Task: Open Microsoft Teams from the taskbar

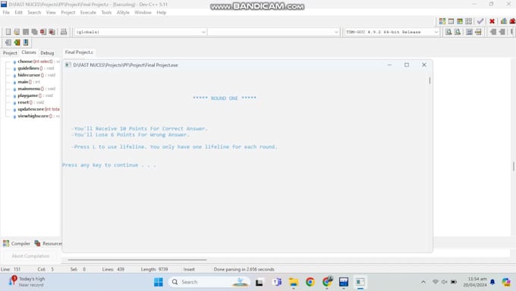Action: (276, 282)
